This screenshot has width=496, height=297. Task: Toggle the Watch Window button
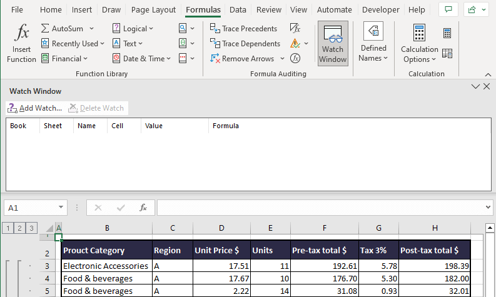coord(333,43)
